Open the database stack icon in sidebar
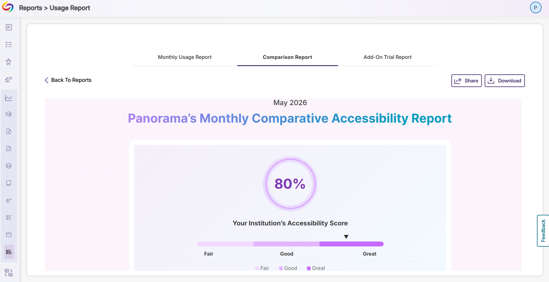This screenshot has width=549, height=282. (9, 166)
